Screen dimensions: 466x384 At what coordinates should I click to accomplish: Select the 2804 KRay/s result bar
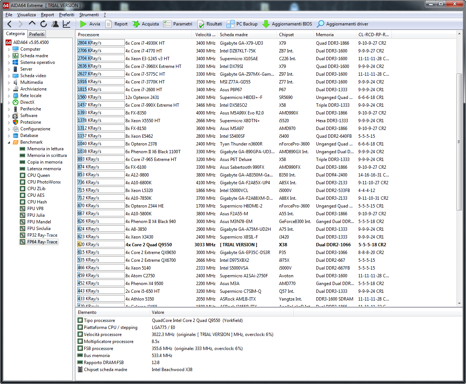[101, 43]
